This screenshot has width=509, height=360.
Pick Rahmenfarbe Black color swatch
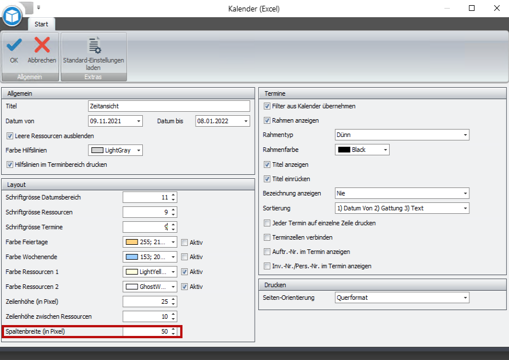pos(362,150)
